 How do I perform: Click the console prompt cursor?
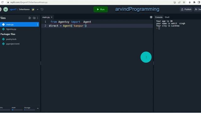[x=159, y=28]
